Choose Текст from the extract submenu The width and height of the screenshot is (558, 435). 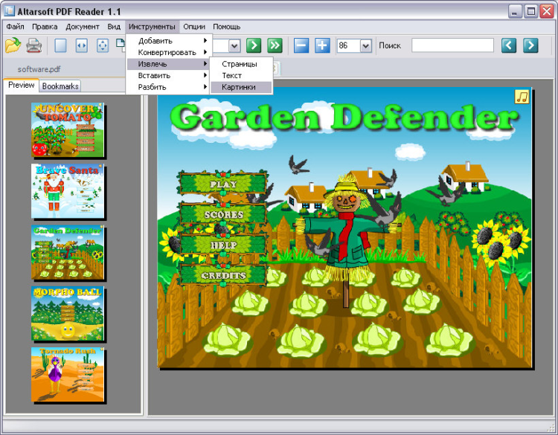coord(241,75)
